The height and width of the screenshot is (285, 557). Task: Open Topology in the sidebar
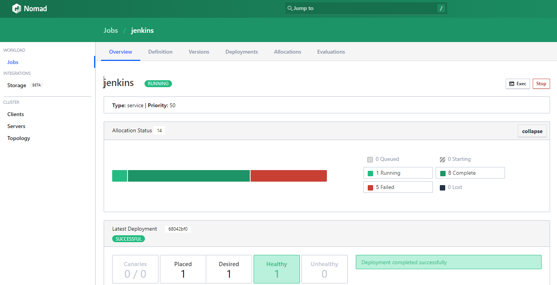19,138
